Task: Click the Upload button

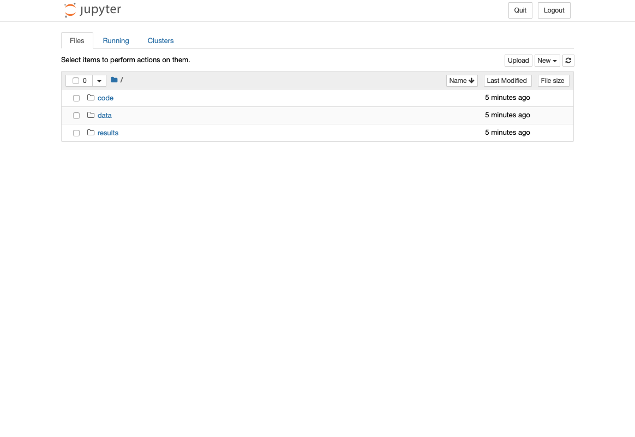Action: coord(518,60)
